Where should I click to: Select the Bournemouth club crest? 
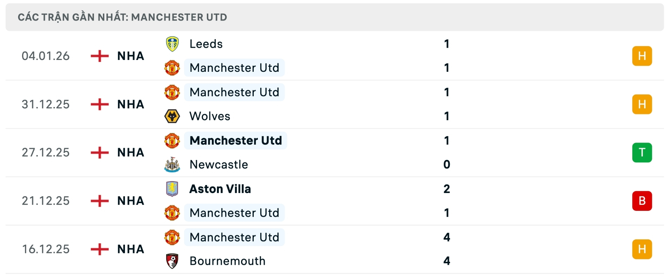pos(172,261)
